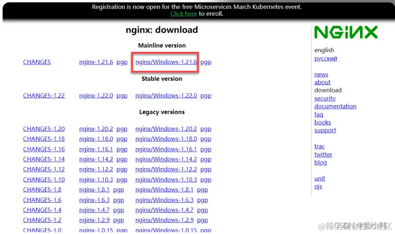Image resolution: width=395 pixels, height=234 pixels.
Task: Download nginx/Windows-1.21.6
Action: [x=166, y=62]
